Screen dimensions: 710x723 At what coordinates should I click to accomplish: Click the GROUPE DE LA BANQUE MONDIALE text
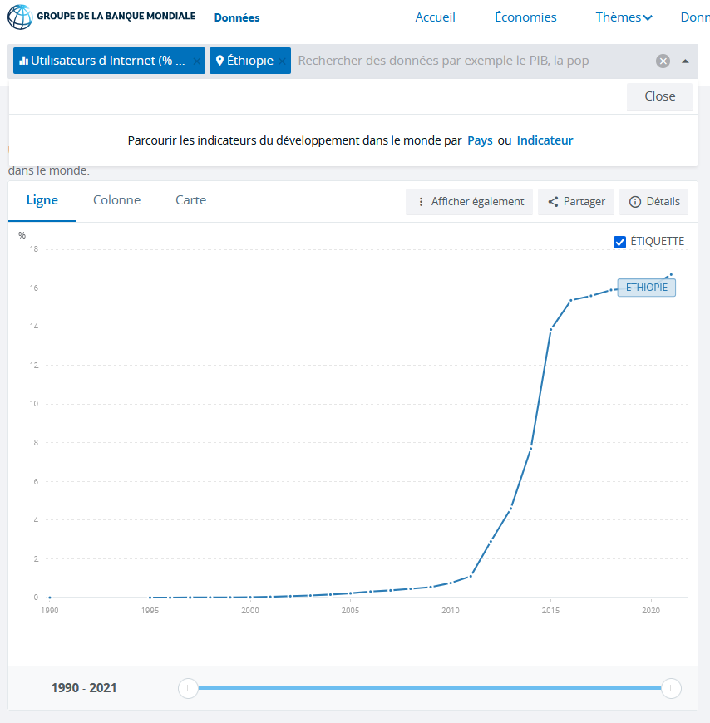click(x=116, y=16)
